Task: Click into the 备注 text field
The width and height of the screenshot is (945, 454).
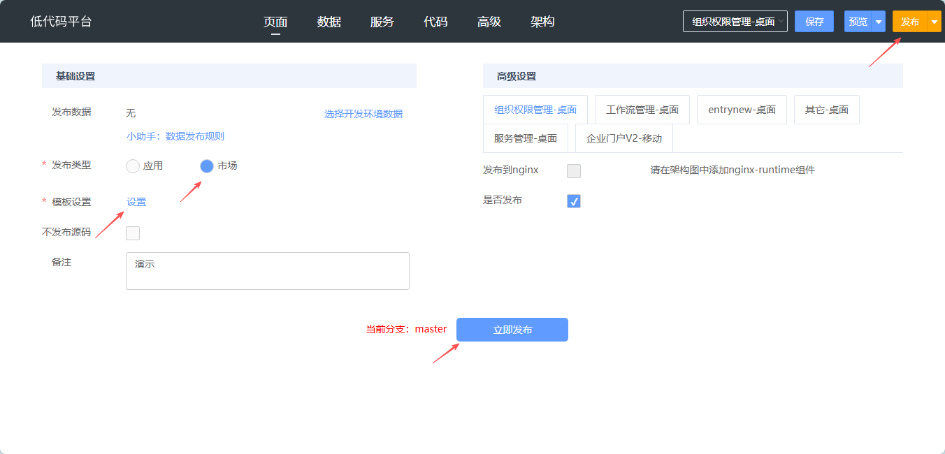Action: pos(267,271)
